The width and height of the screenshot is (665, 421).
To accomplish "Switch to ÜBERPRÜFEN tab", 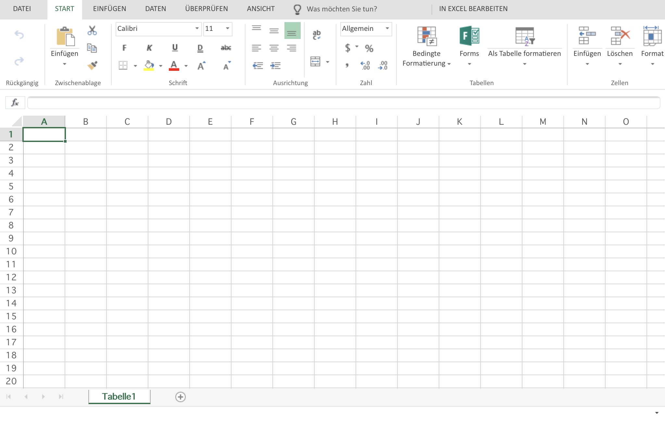I will tap(207, 9).
